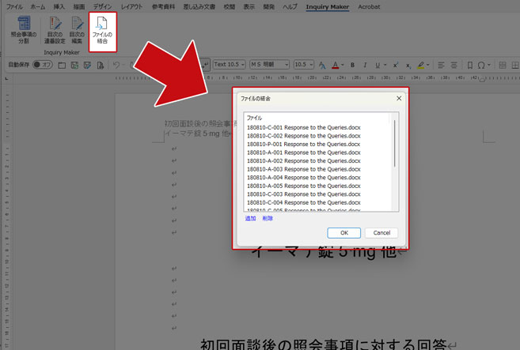
Task: Click Cancel in the merge dialog
Action: 381,233
